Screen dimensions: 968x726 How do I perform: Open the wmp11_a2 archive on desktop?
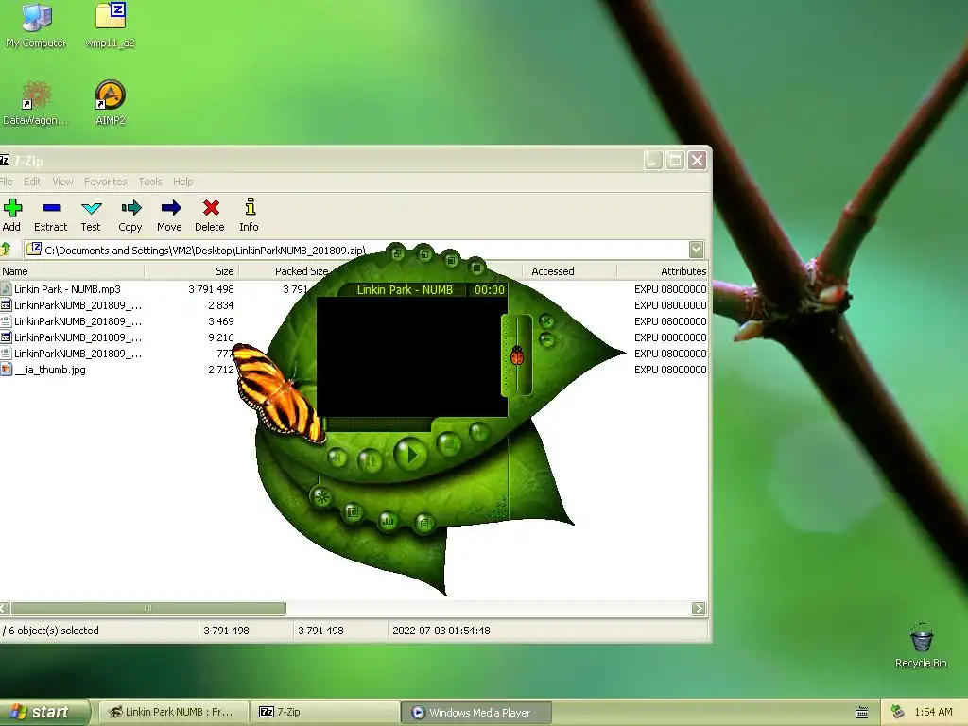(111, 26)
